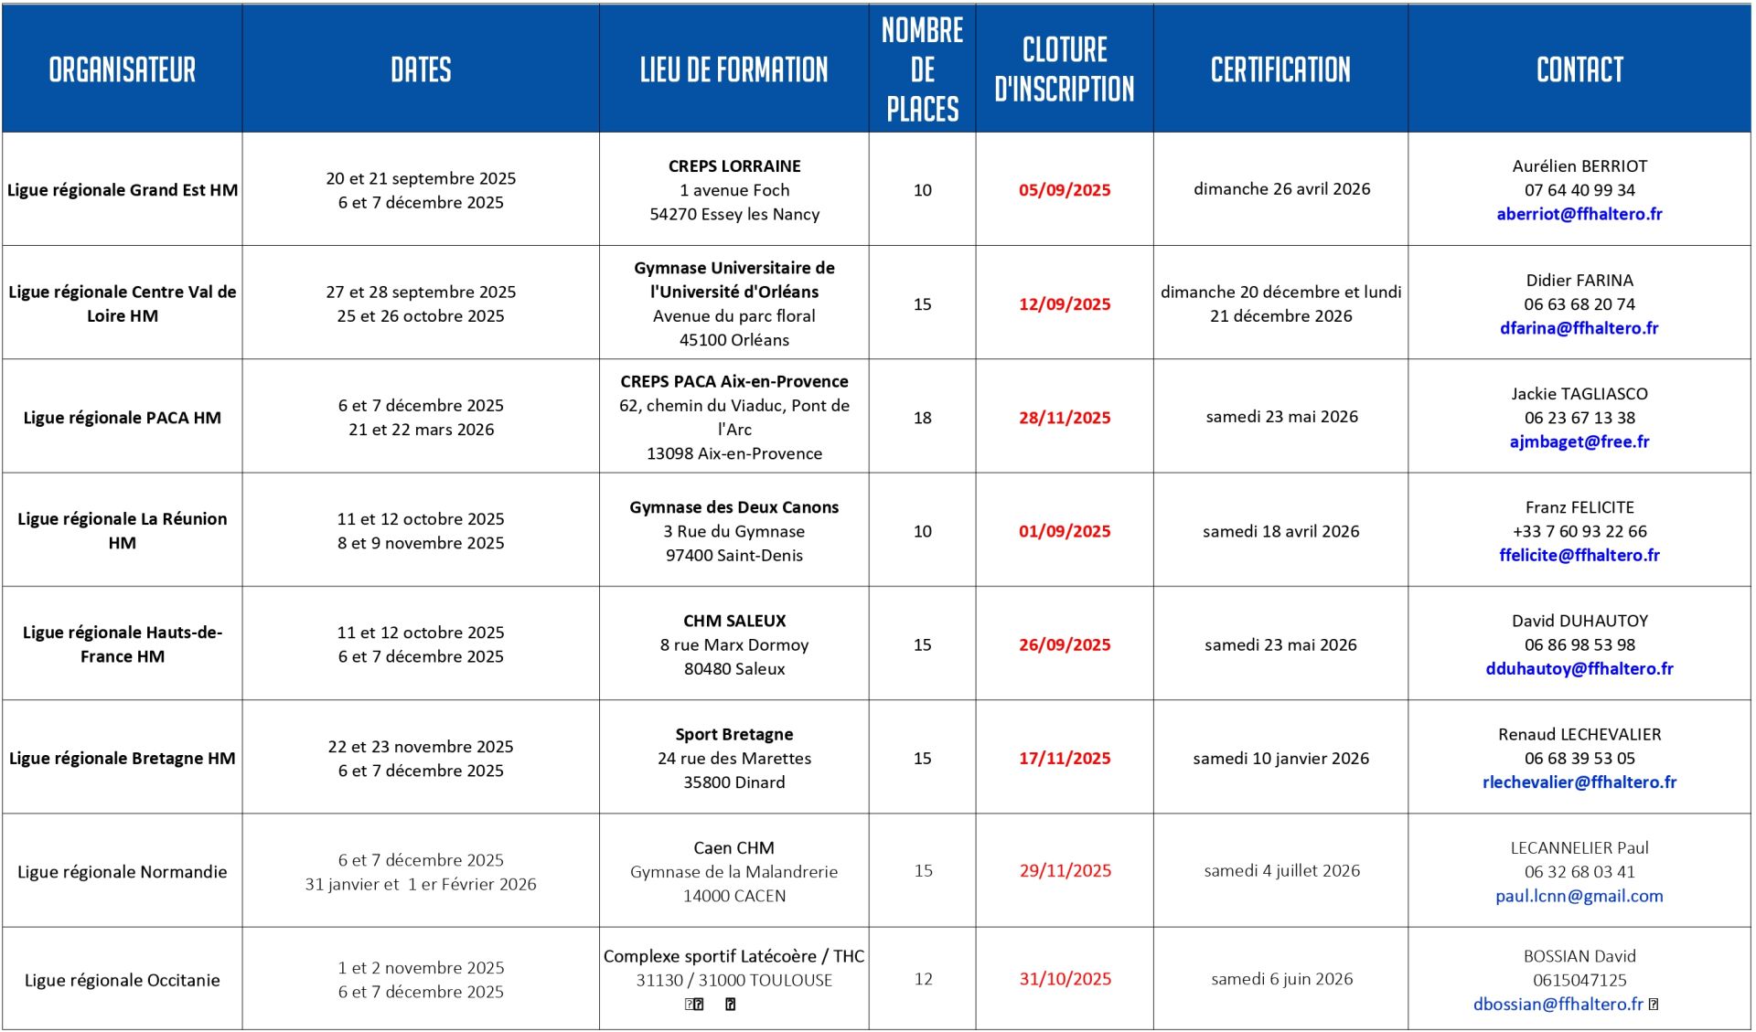The width and height of the screenshot is (1756, 1032).
Task: Click the CONTACT column header
Action: coord(1579,69)
